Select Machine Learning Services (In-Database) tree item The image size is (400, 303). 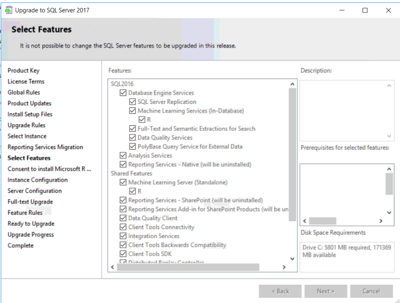coord(190,111)
